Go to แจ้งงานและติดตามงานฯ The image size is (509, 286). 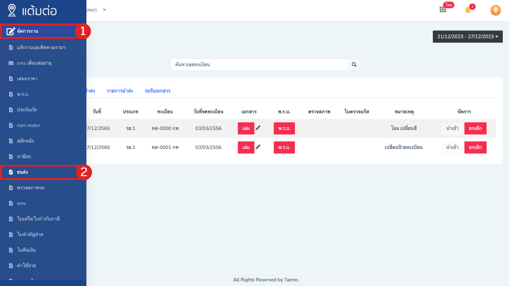point(41,48)
